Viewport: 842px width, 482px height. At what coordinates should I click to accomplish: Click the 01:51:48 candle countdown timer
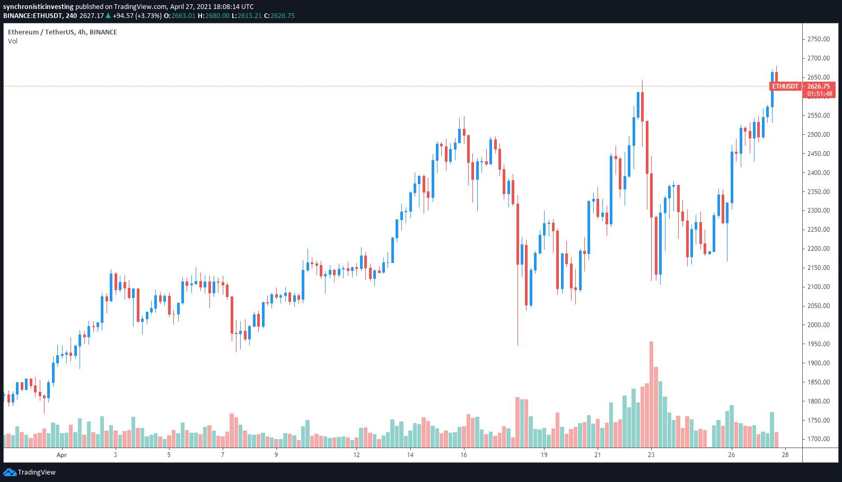tap(820, 94)
